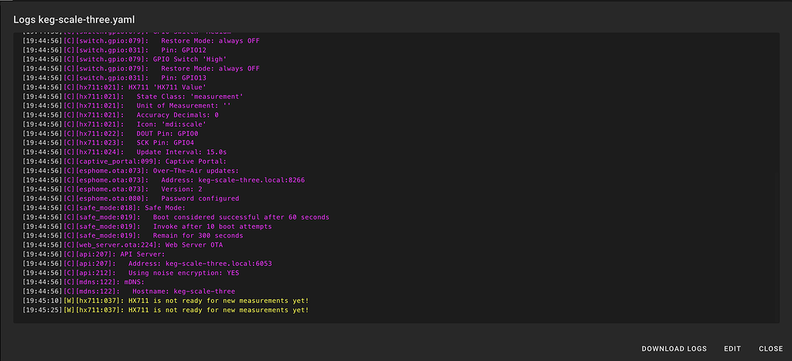Click the DOWNLOAD LOGS button
The image size is (792, 361).
(x=674, y=349)
